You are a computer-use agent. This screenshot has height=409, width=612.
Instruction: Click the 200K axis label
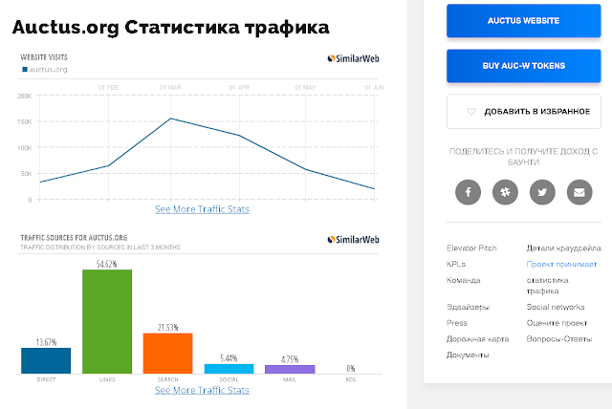pos(24,96)
